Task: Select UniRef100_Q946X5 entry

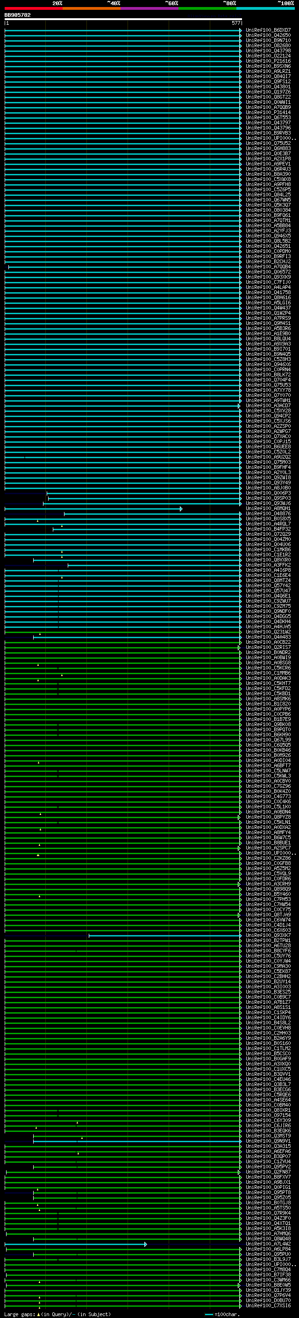Action: pyautogui.click(x=268, y=236)
